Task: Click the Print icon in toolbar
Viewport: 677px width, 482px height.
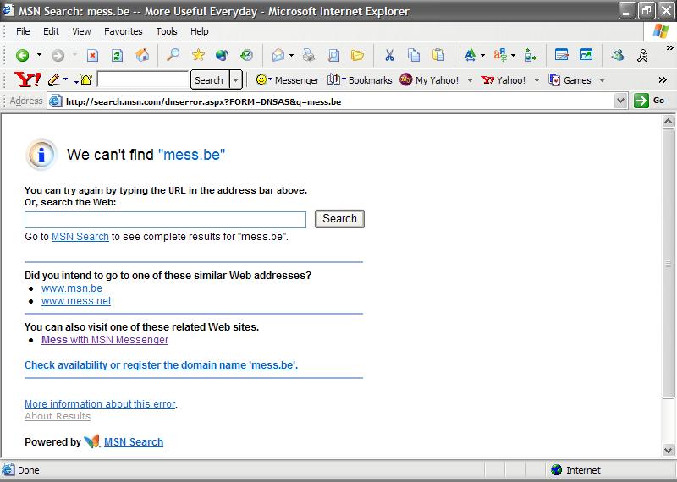Action: point(309,56)
